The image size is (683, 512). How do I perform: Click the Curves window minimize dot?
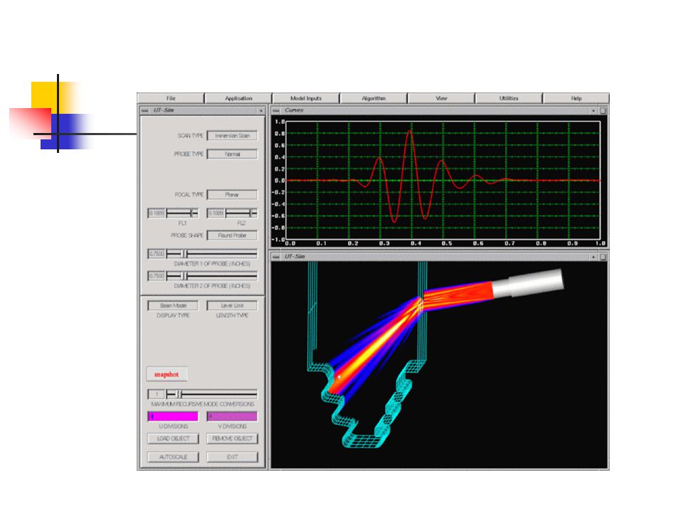[x=593, y=111]
